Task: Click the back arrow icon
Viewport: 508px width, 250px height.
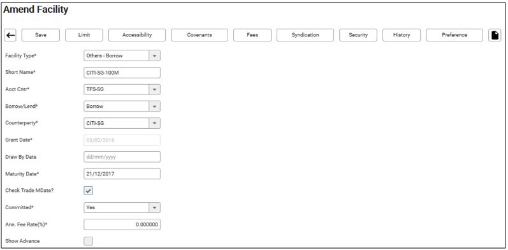Action: tap(10, 35)
